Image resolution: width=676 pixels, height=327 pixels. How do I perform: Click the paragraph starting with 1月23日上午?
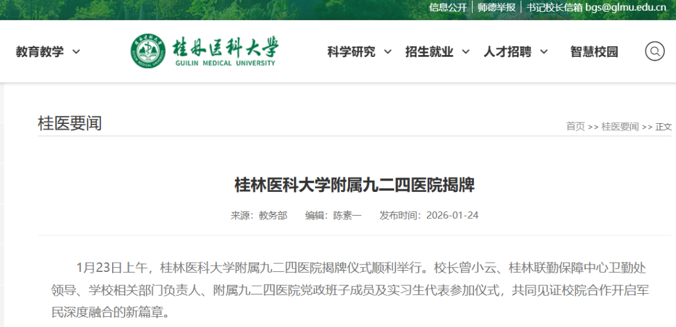pos(350,290)
